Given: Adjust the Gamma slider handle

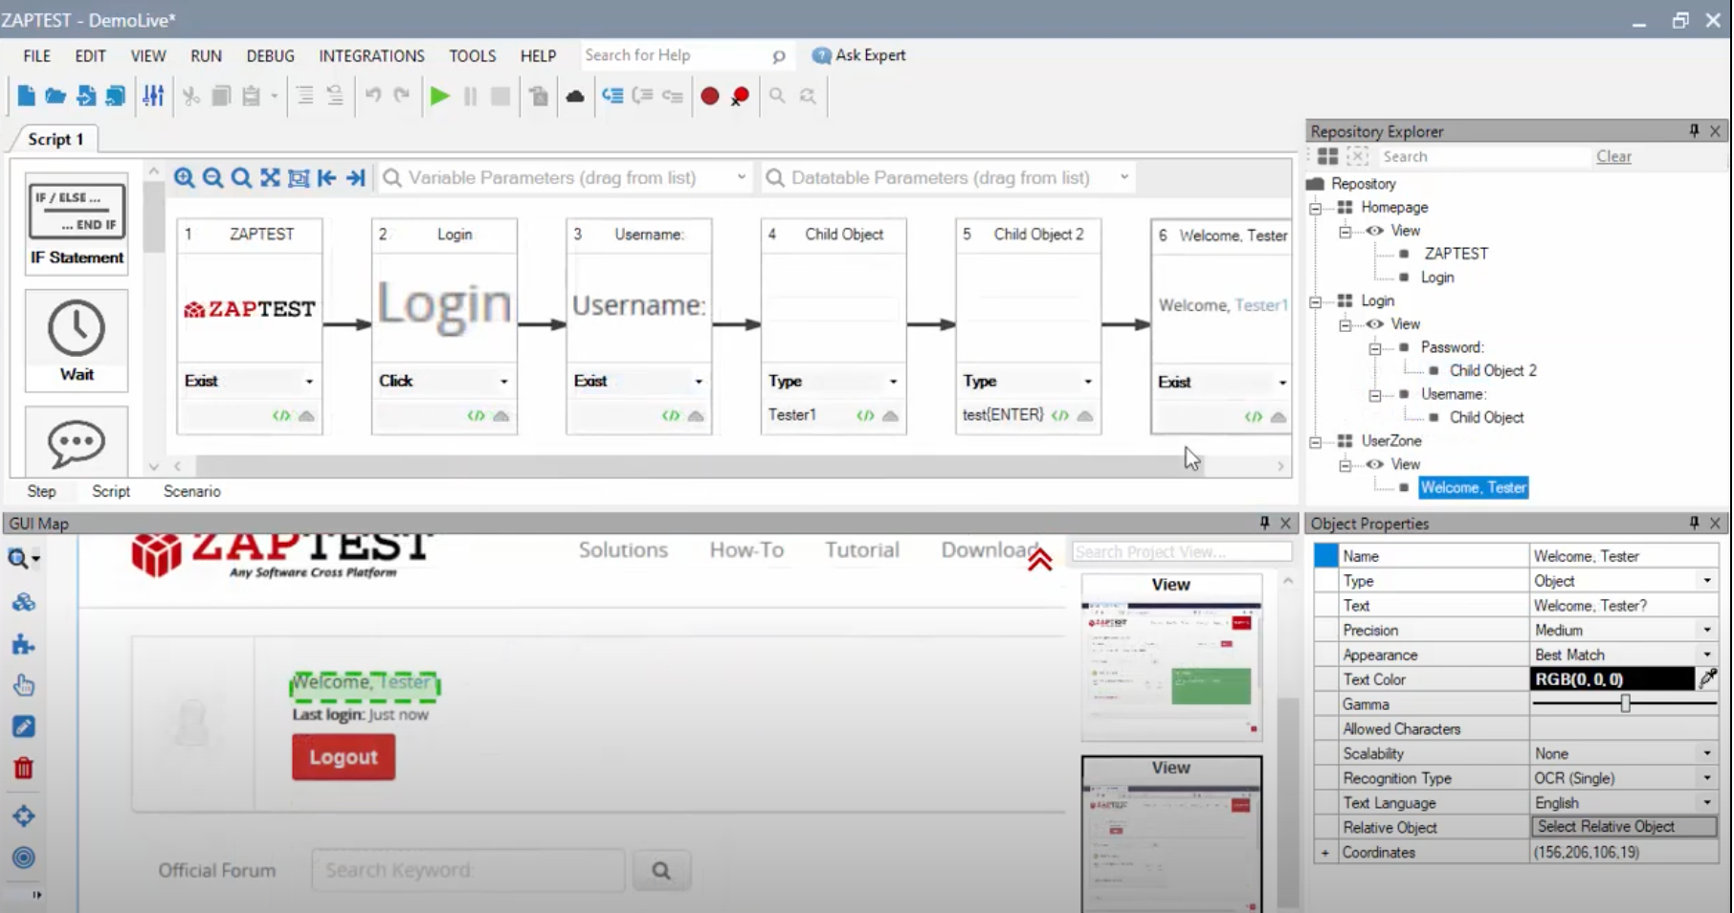Looking at the screenshot, I should pos(1625,703).
